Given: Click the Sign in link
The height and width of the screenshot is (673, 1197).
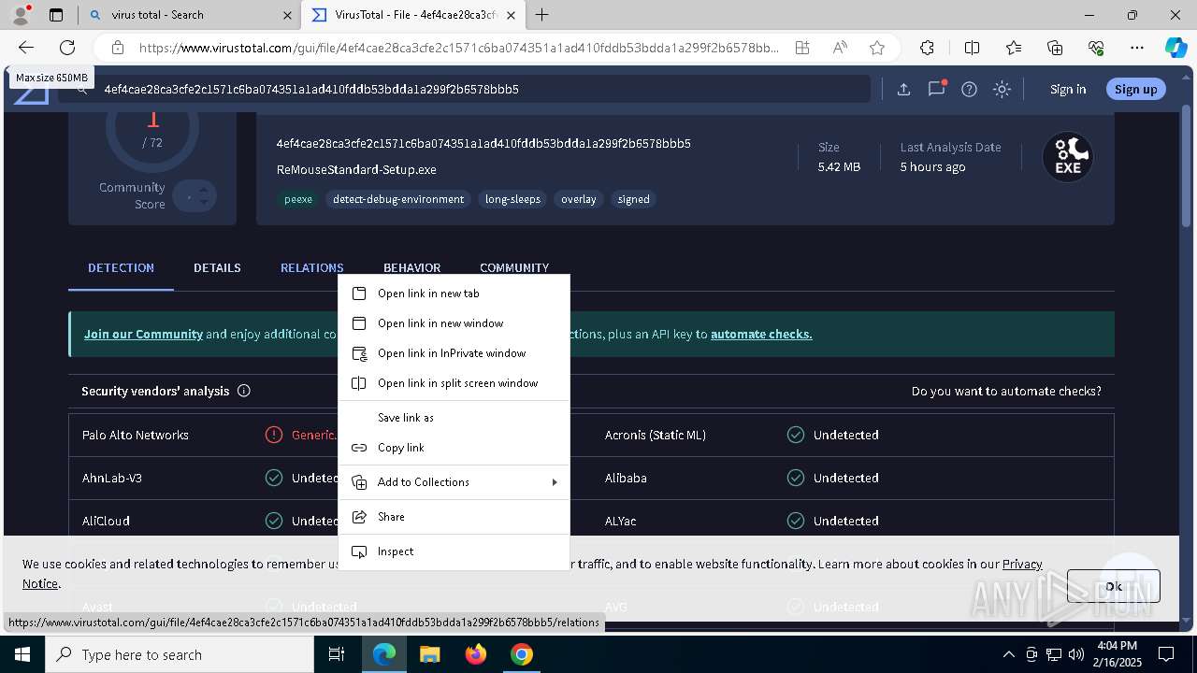Looking at the screenshot, I should (1068, 89).
